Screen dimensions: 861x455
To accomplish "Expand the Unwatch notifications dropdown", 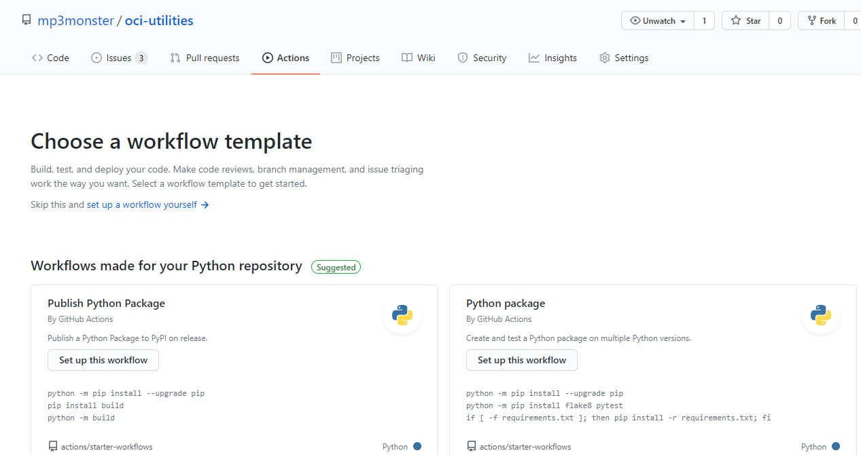I will coord(658,21).
